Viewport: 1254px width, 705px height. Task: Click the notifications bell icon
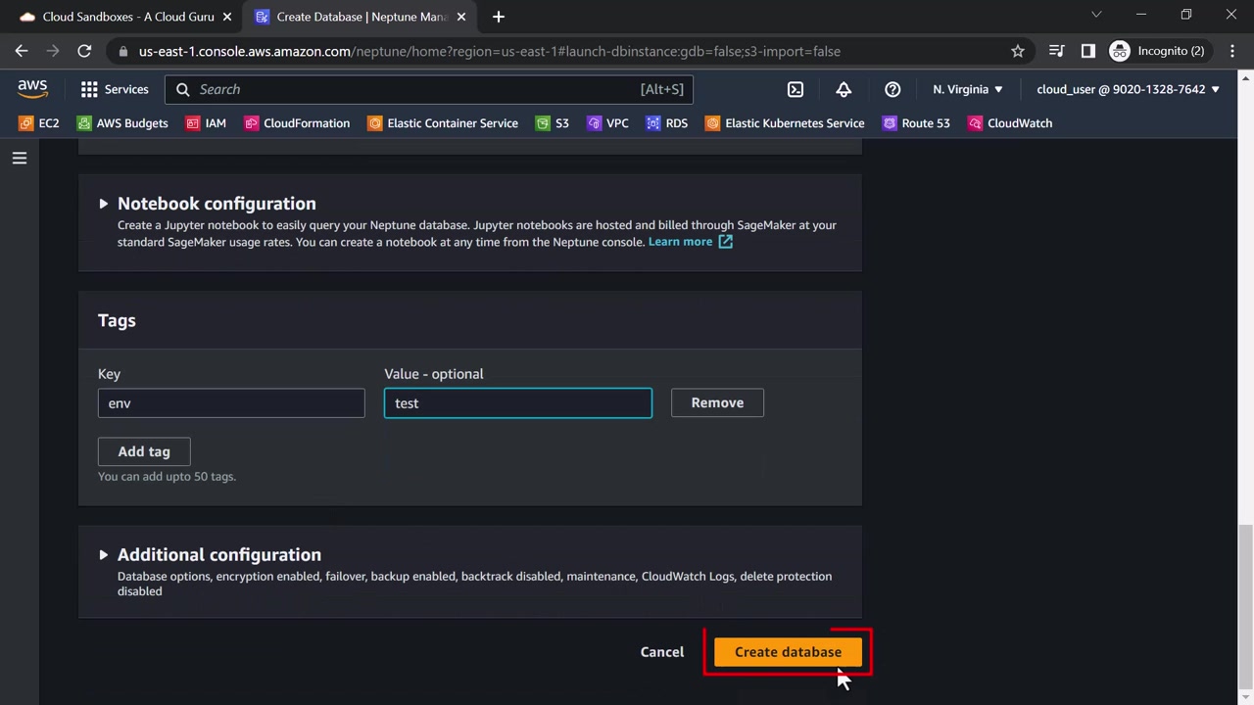[x=844, y=89]
